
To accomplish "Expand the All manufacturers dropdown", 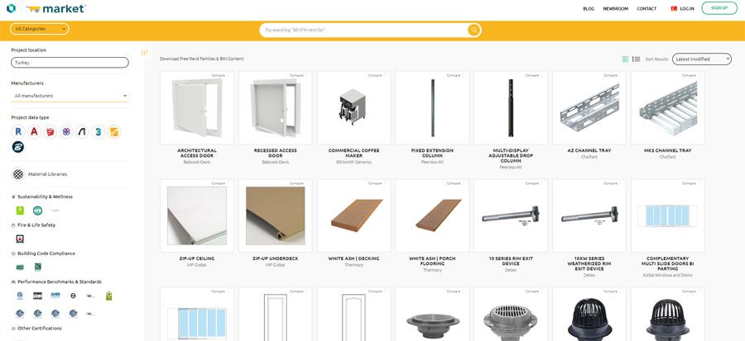I will click(70, 96).
